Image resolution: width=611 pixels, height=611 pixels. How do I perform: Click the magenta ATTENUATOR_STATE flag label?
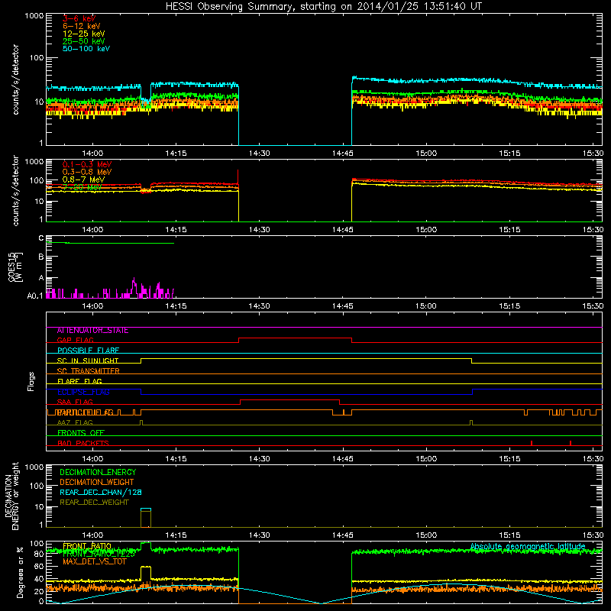92,331
